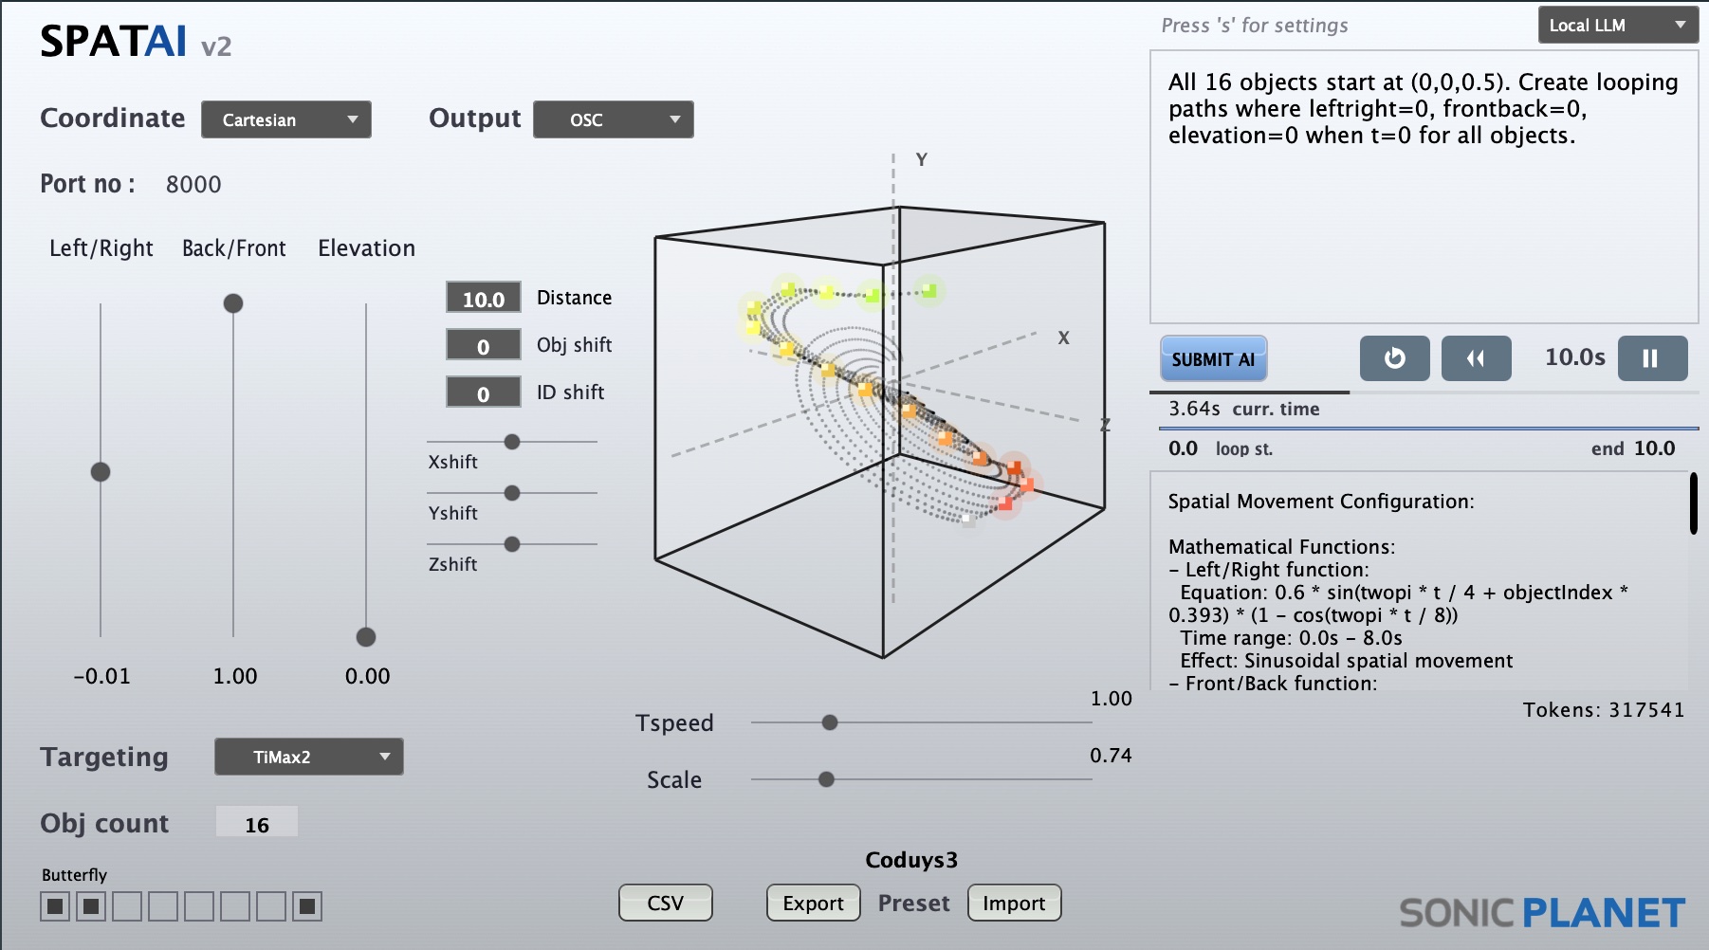
Task: Edit the Distance value field
Action: click(x=484, y=298)
